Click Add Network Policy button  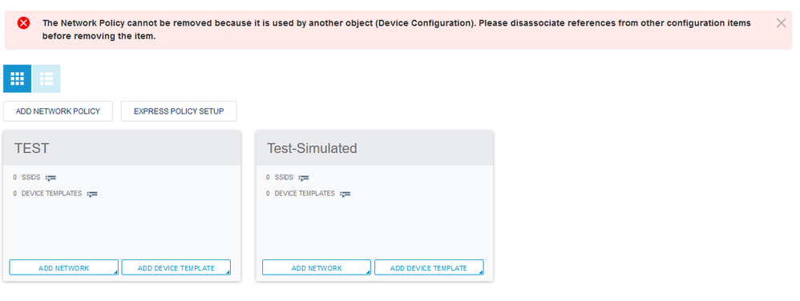point(58,111)
